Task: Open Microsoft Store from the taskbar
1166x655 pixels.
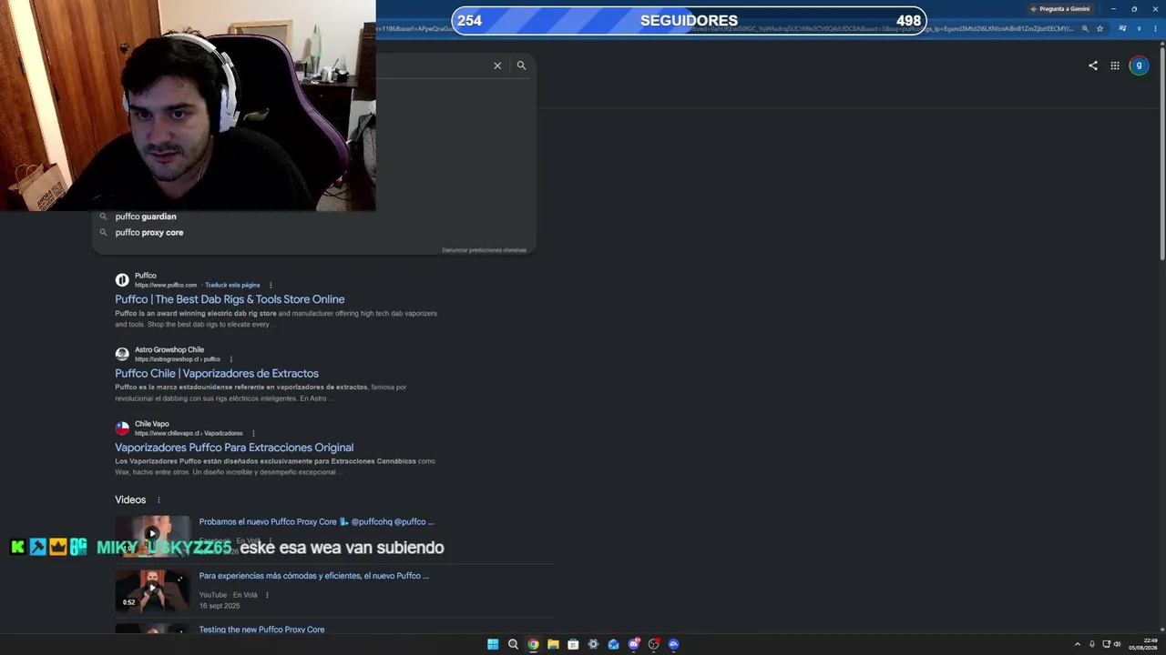Action: [573, 644]
